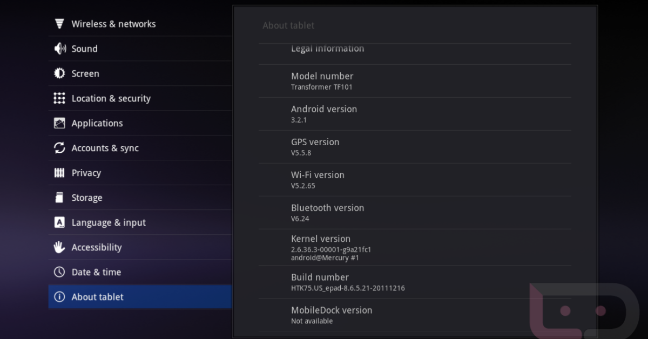Select the Kernel version row
Viewport: 648px width, 339px height.
point(414,247)
